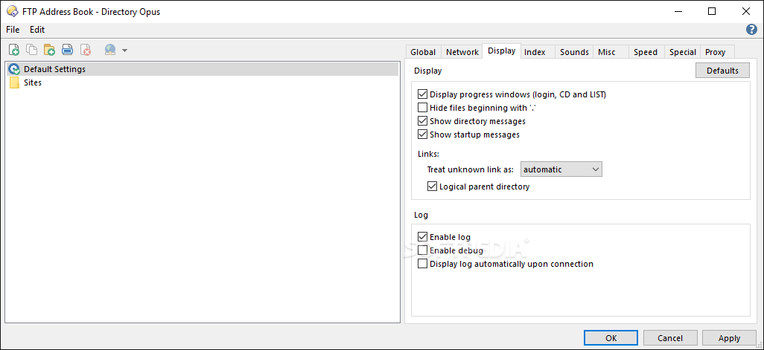This screenshot has width=764, height=350.
Task: Open the Treat unknown link as dropdown
Action: 561,169
